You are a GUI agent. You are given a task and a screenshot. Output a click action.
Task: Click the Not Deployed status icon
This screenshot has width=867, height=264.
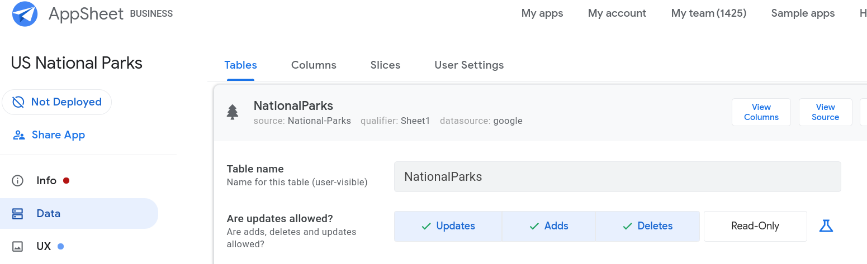click(18, 102)
